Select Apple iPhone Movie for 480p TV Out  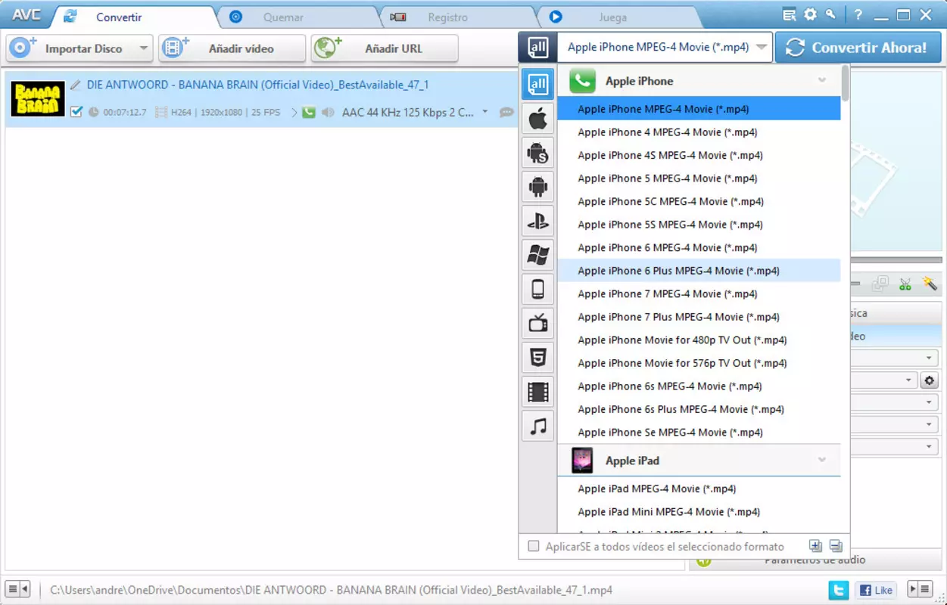click(699, 340)
